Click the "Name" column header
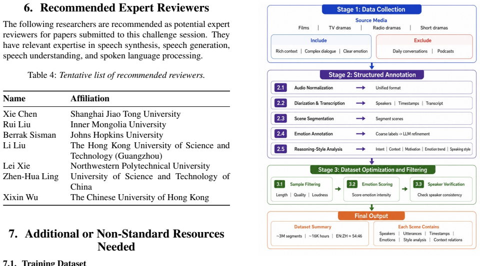The width and height of the screenshot is (480, 266). (14, 99)
